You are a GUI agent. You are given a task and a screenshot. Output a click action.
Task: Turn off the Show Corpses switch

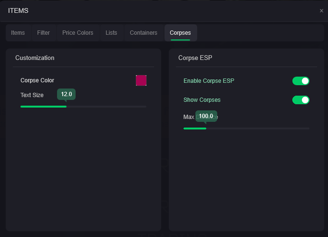[301, 100]
